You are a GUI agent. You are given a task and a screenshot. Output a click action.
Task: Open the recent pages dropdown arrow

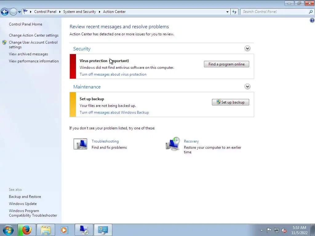(19, 12)
